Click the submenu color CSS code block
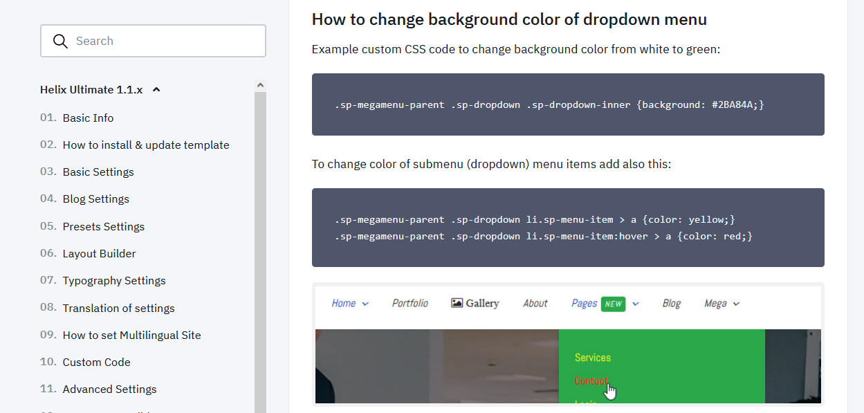 coord(568,228)
